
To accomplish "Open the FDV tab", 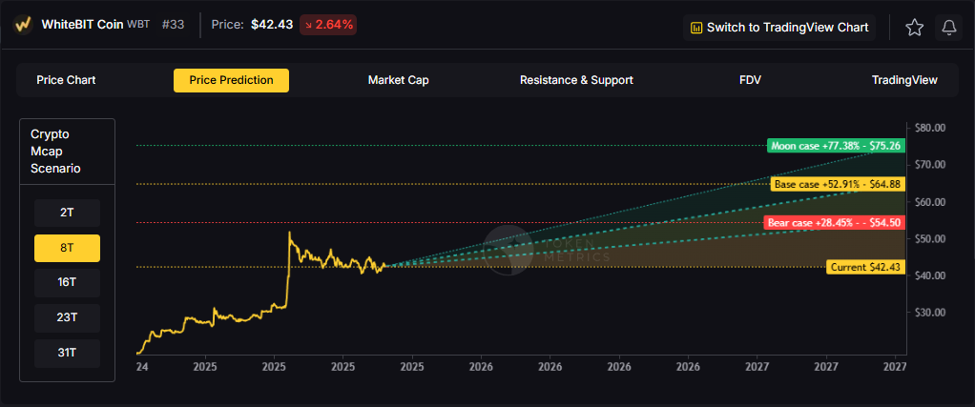I will point(750,80).
